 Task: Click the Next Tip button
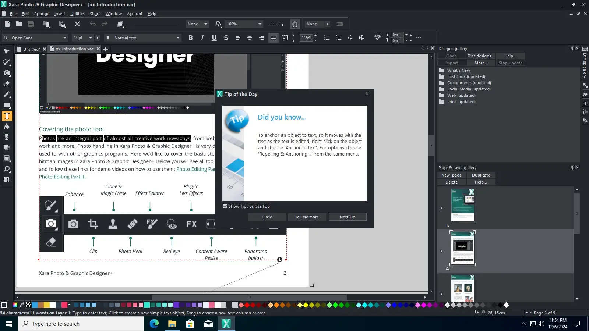348,217
